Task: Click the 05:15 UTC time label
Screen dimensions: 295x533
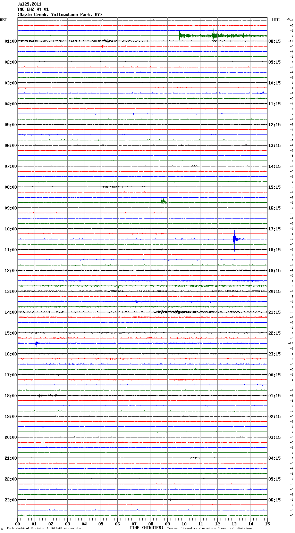Action: [275, 479]
